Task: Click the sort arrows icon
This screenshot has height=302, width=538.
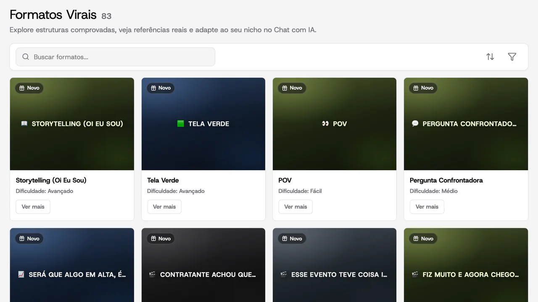Action: (x=490, y=57)
